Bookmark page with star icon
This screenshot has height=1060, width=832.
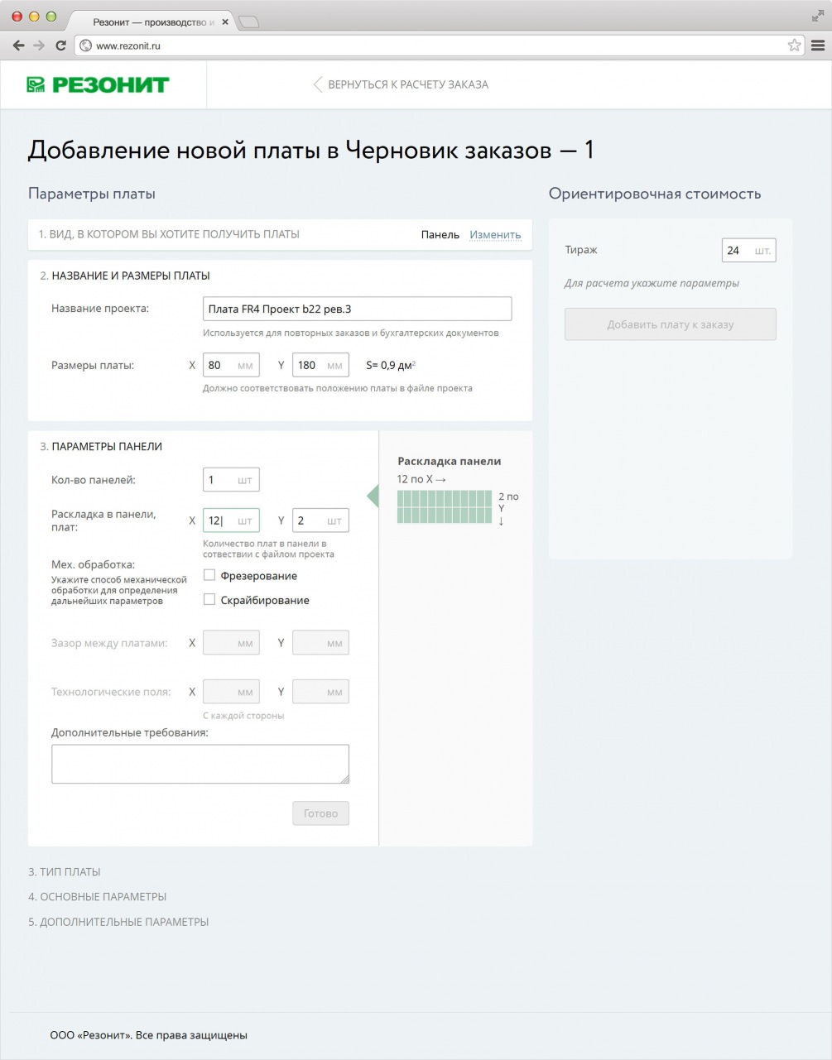pyautogui.click(x=794, y=46)
